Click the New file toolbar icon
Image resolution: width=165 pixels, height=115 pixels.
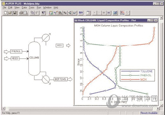5,13
